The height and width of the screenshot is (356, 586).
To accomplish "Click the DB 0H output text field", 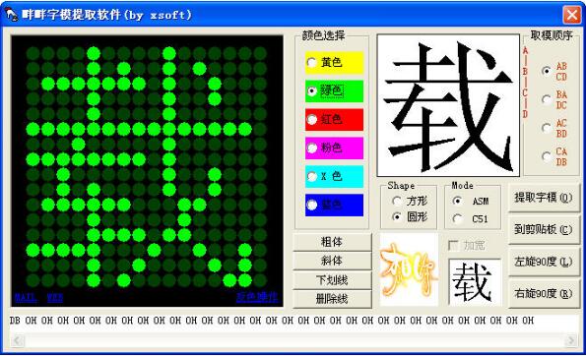I will 293,321.
